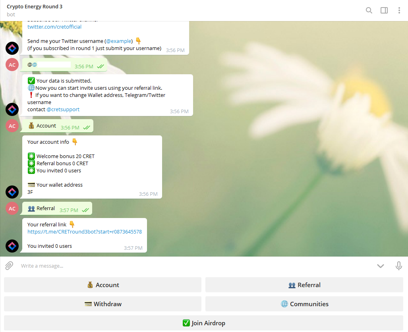Select the Withdraw keyboard button
Viewport: 408px width, 332px height.
[x=102, y=304]
